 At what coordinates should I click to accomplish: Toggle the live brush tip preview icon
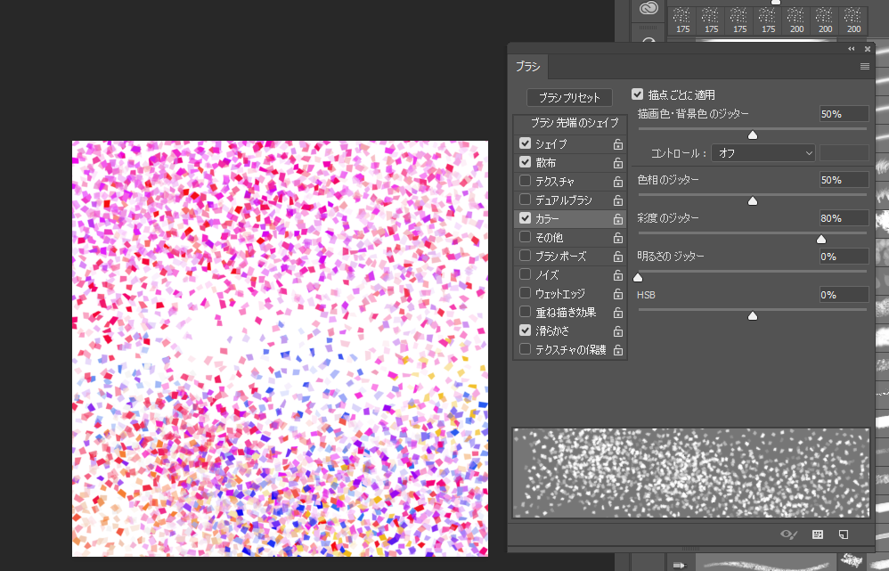tap(787, 535)
